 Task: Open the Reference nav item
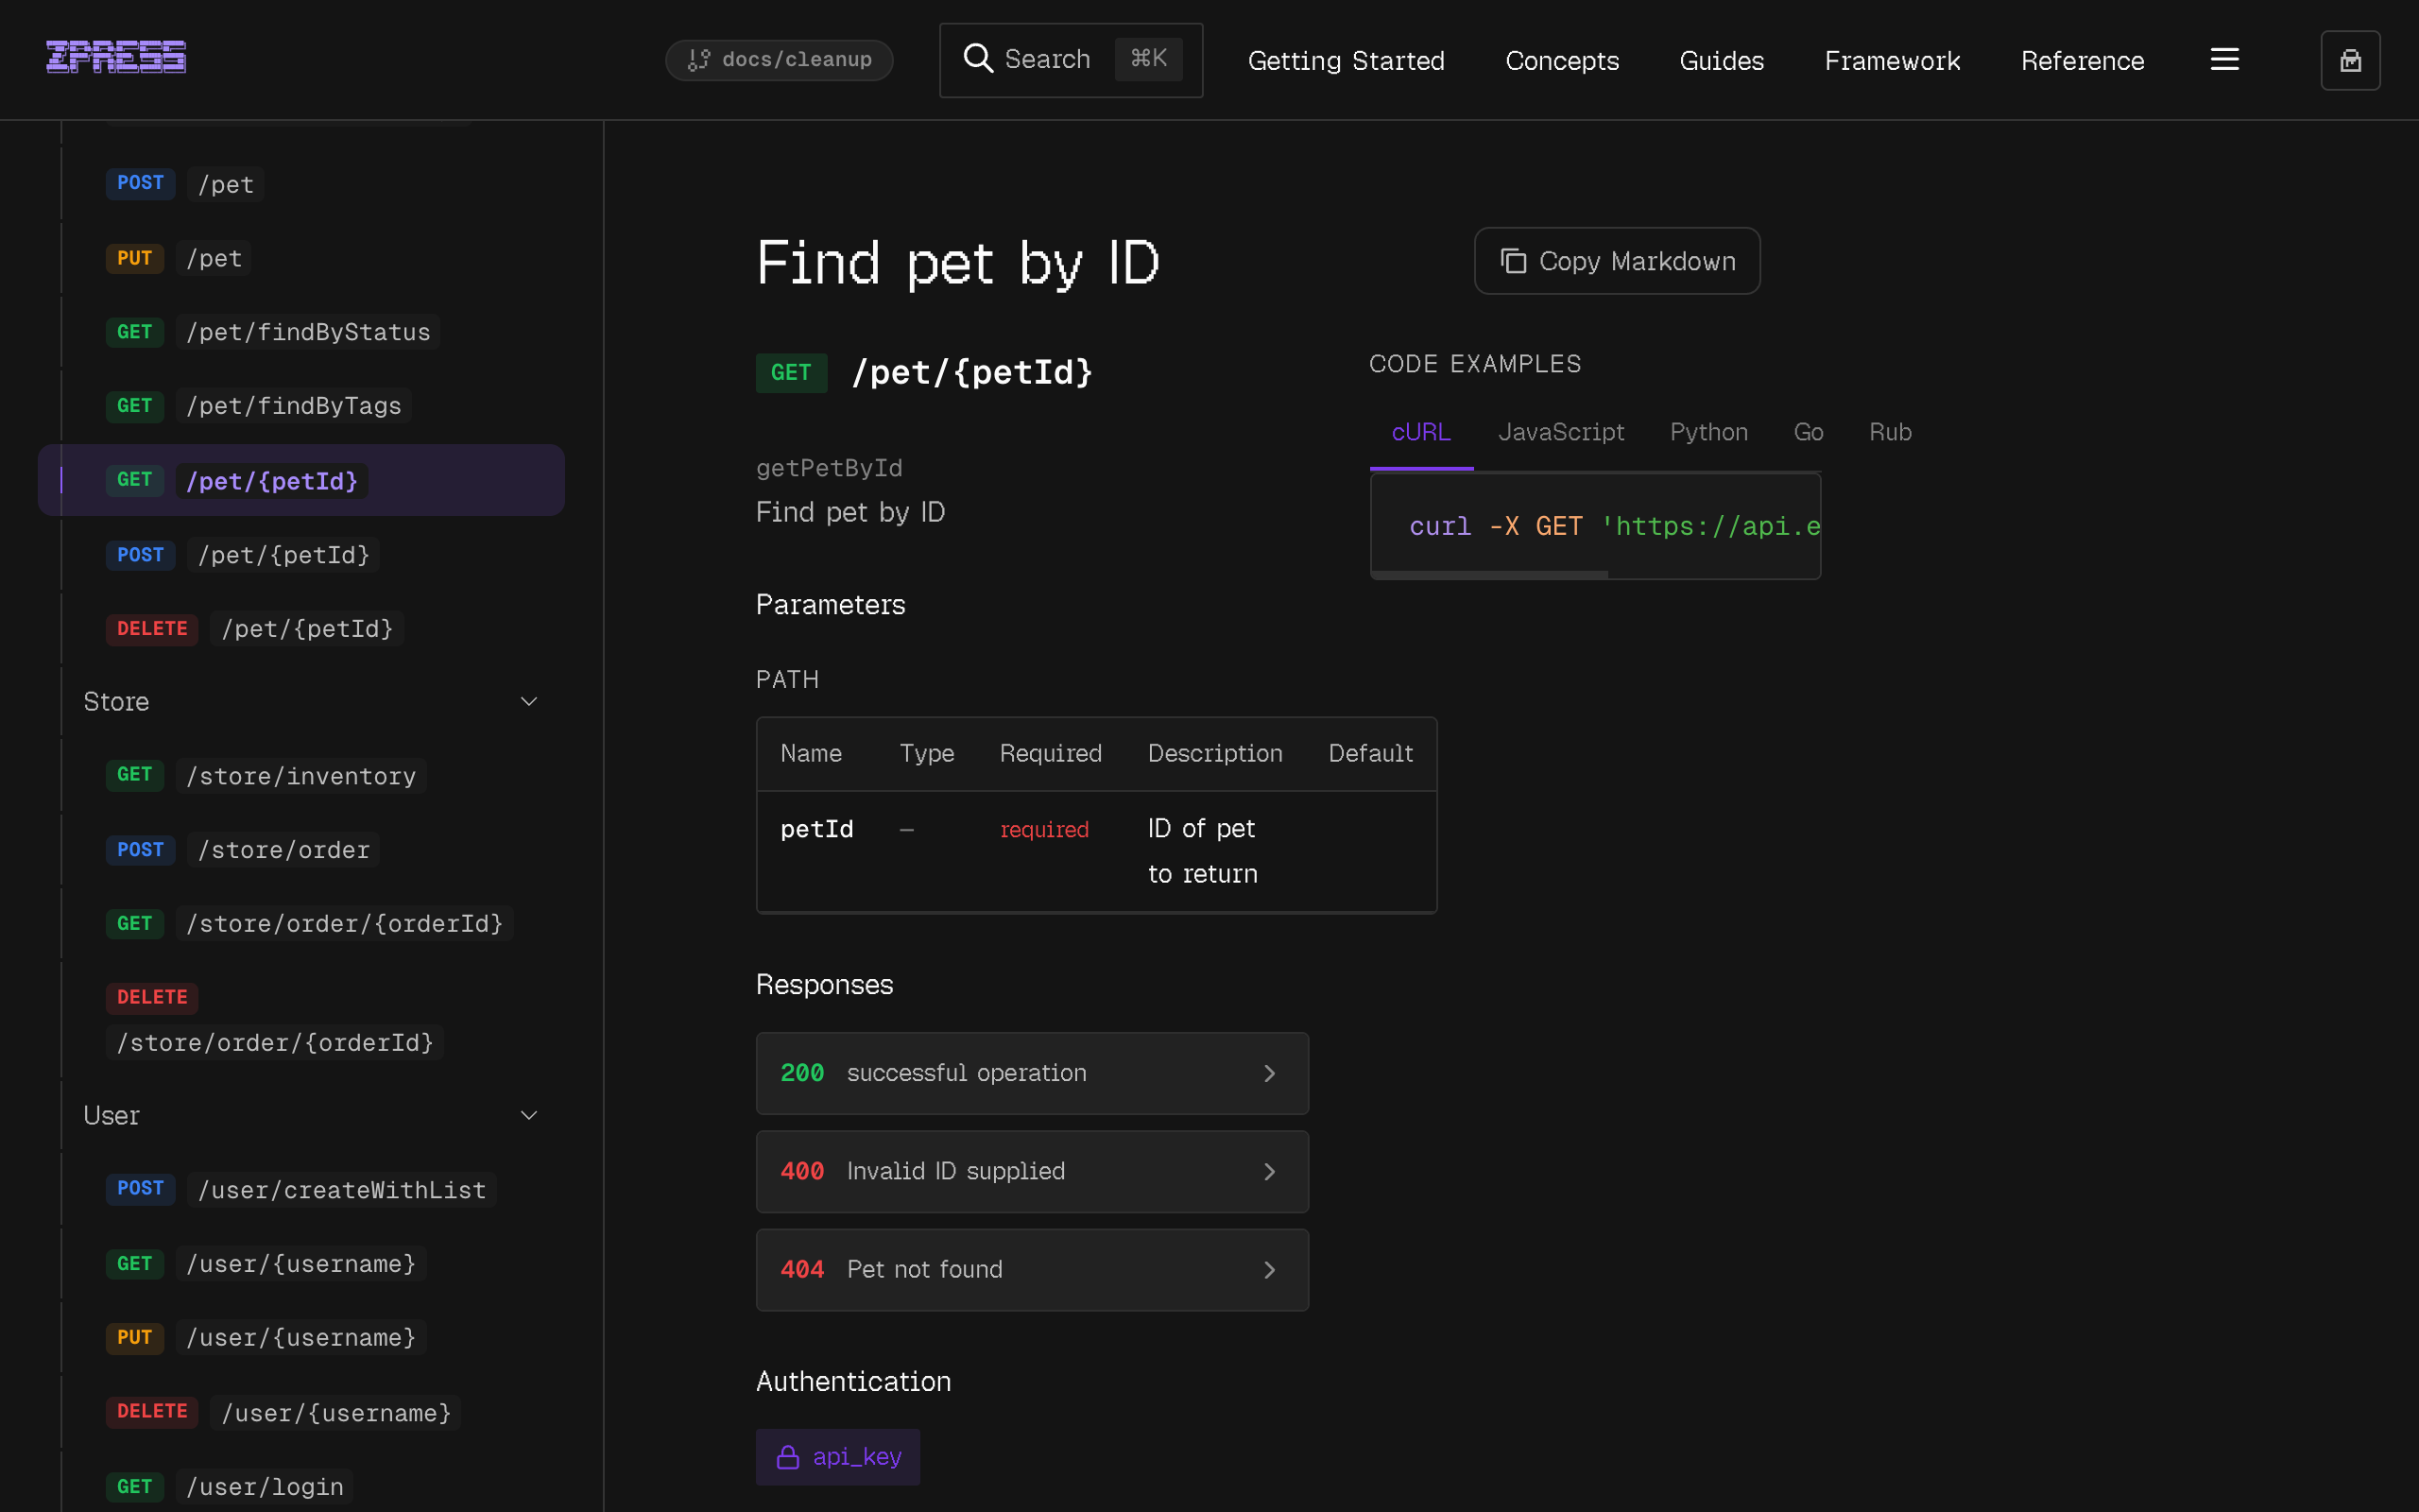tap(2083, 61)
